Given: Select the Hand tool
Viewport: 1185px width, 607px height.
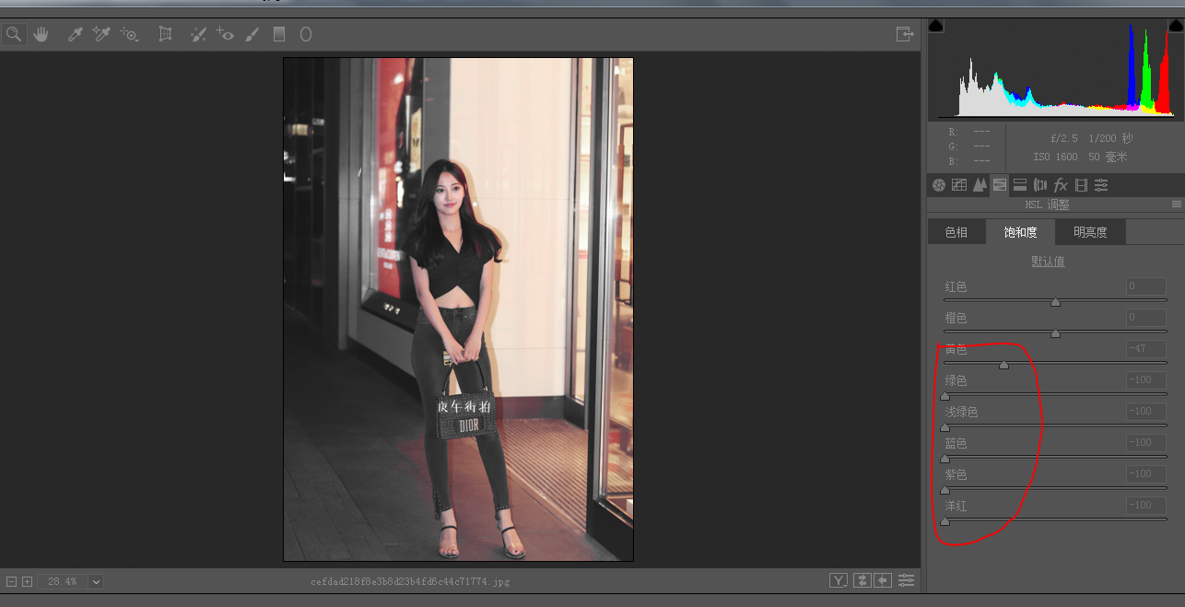Looking at the screenshot, I should pyautogui.click(x=41, y=34).
